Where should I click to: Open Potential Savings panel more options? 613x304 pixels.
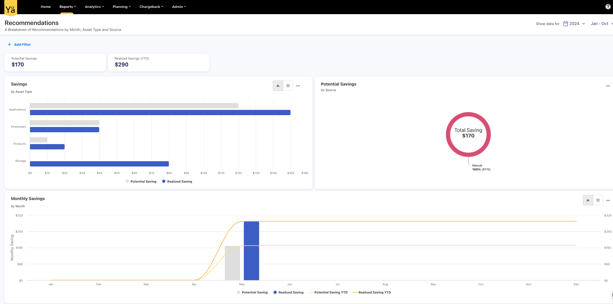(608, 86)
